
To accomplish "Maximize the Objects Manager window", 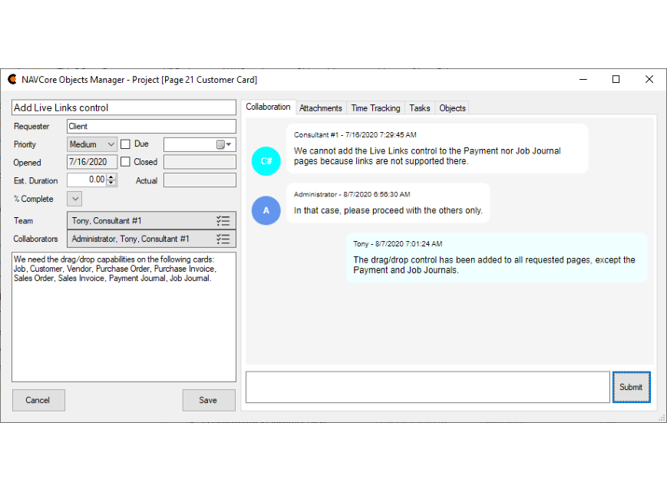I will click(x=616, y=80).
